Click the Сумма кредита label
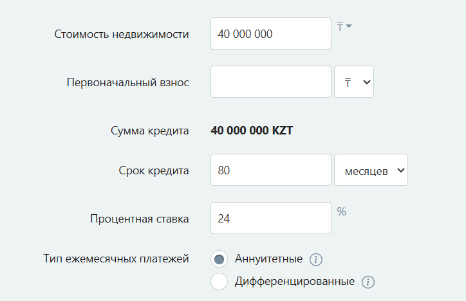466x301 pixels. 150,131
